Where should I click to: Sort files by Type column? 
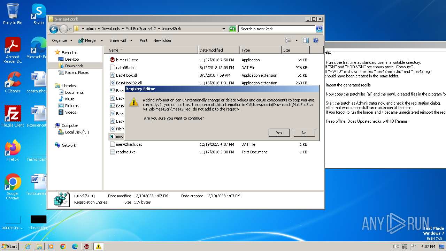coord(260,50)
